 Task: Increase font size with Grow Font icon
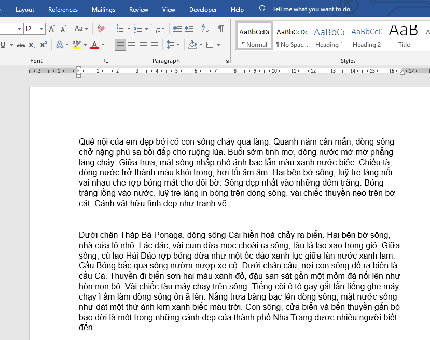(52, 29)
